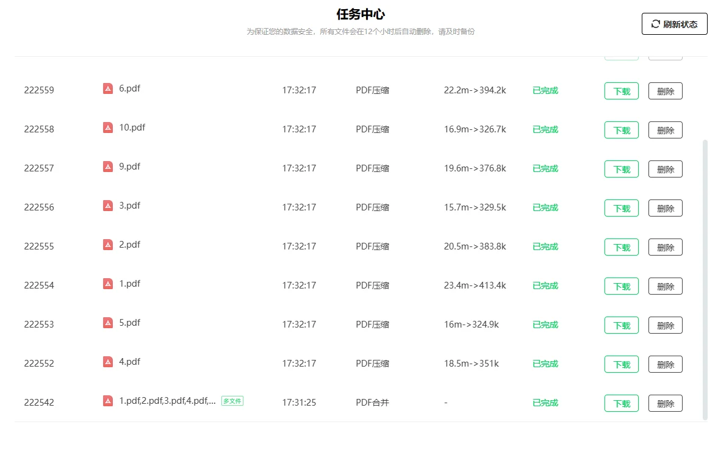
Task: Download the compressed 3.pdf
Action: pyautogui.click(x=622, y=208)
